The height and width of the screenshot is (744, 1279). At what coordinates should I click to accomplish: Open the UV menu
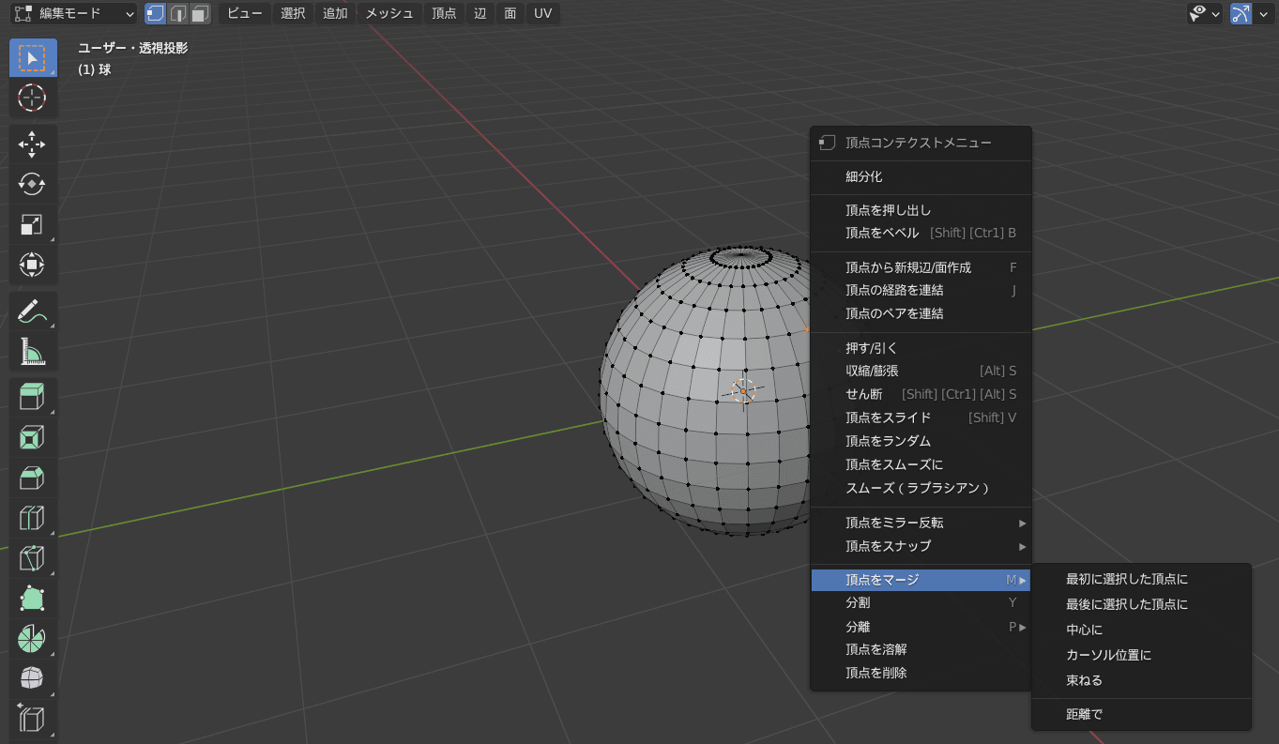(x=542, y=13)
